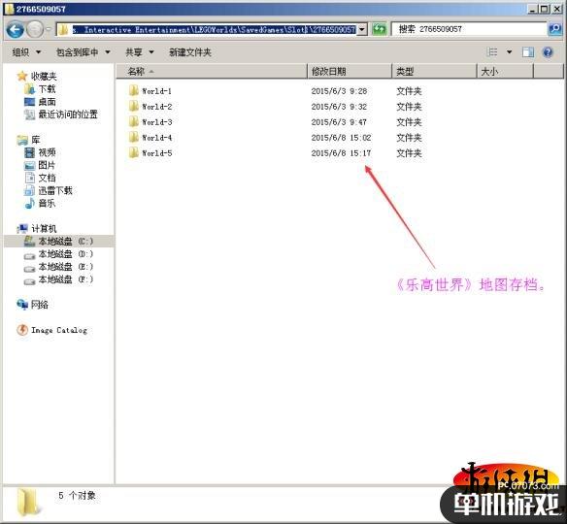Click in the 搜索 2766509057 search field

[x=469, y=29]
